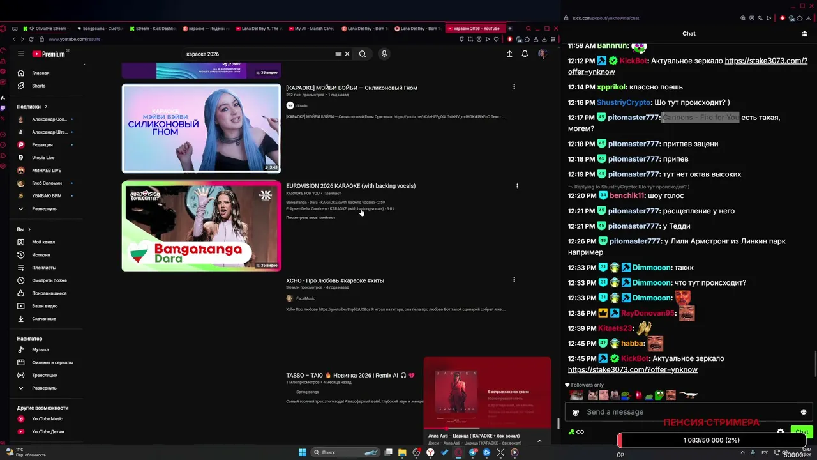The width and height of the screenshot is (817, 460).
Task: Open the kick.com chat address bar
Action: (x=606, y=18)
